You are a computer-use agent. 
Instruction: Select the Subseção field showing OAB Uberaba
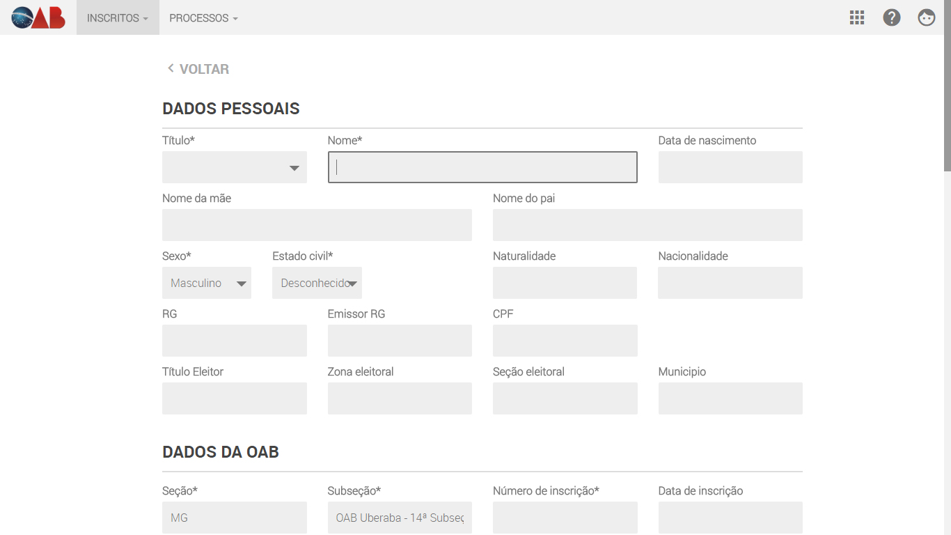tap(400, 518)
